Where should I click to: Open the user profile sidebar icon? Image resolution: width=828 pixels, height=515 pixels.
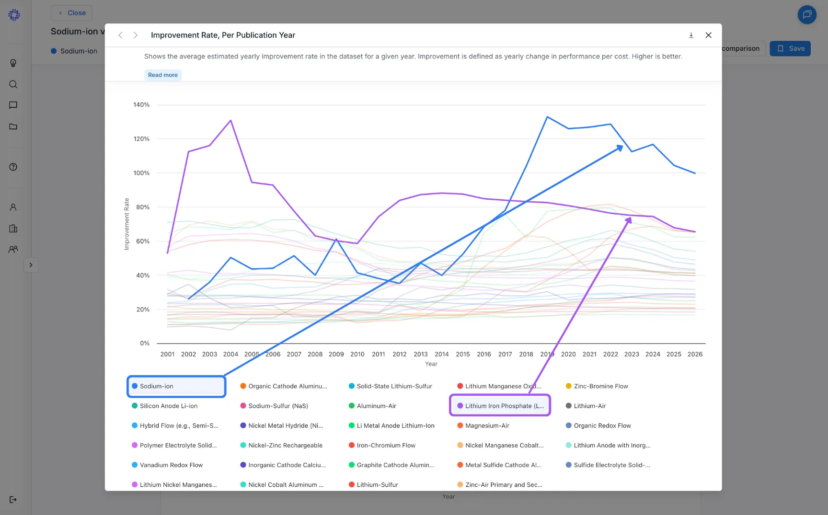pyautogui.click(x=13, y=207)
